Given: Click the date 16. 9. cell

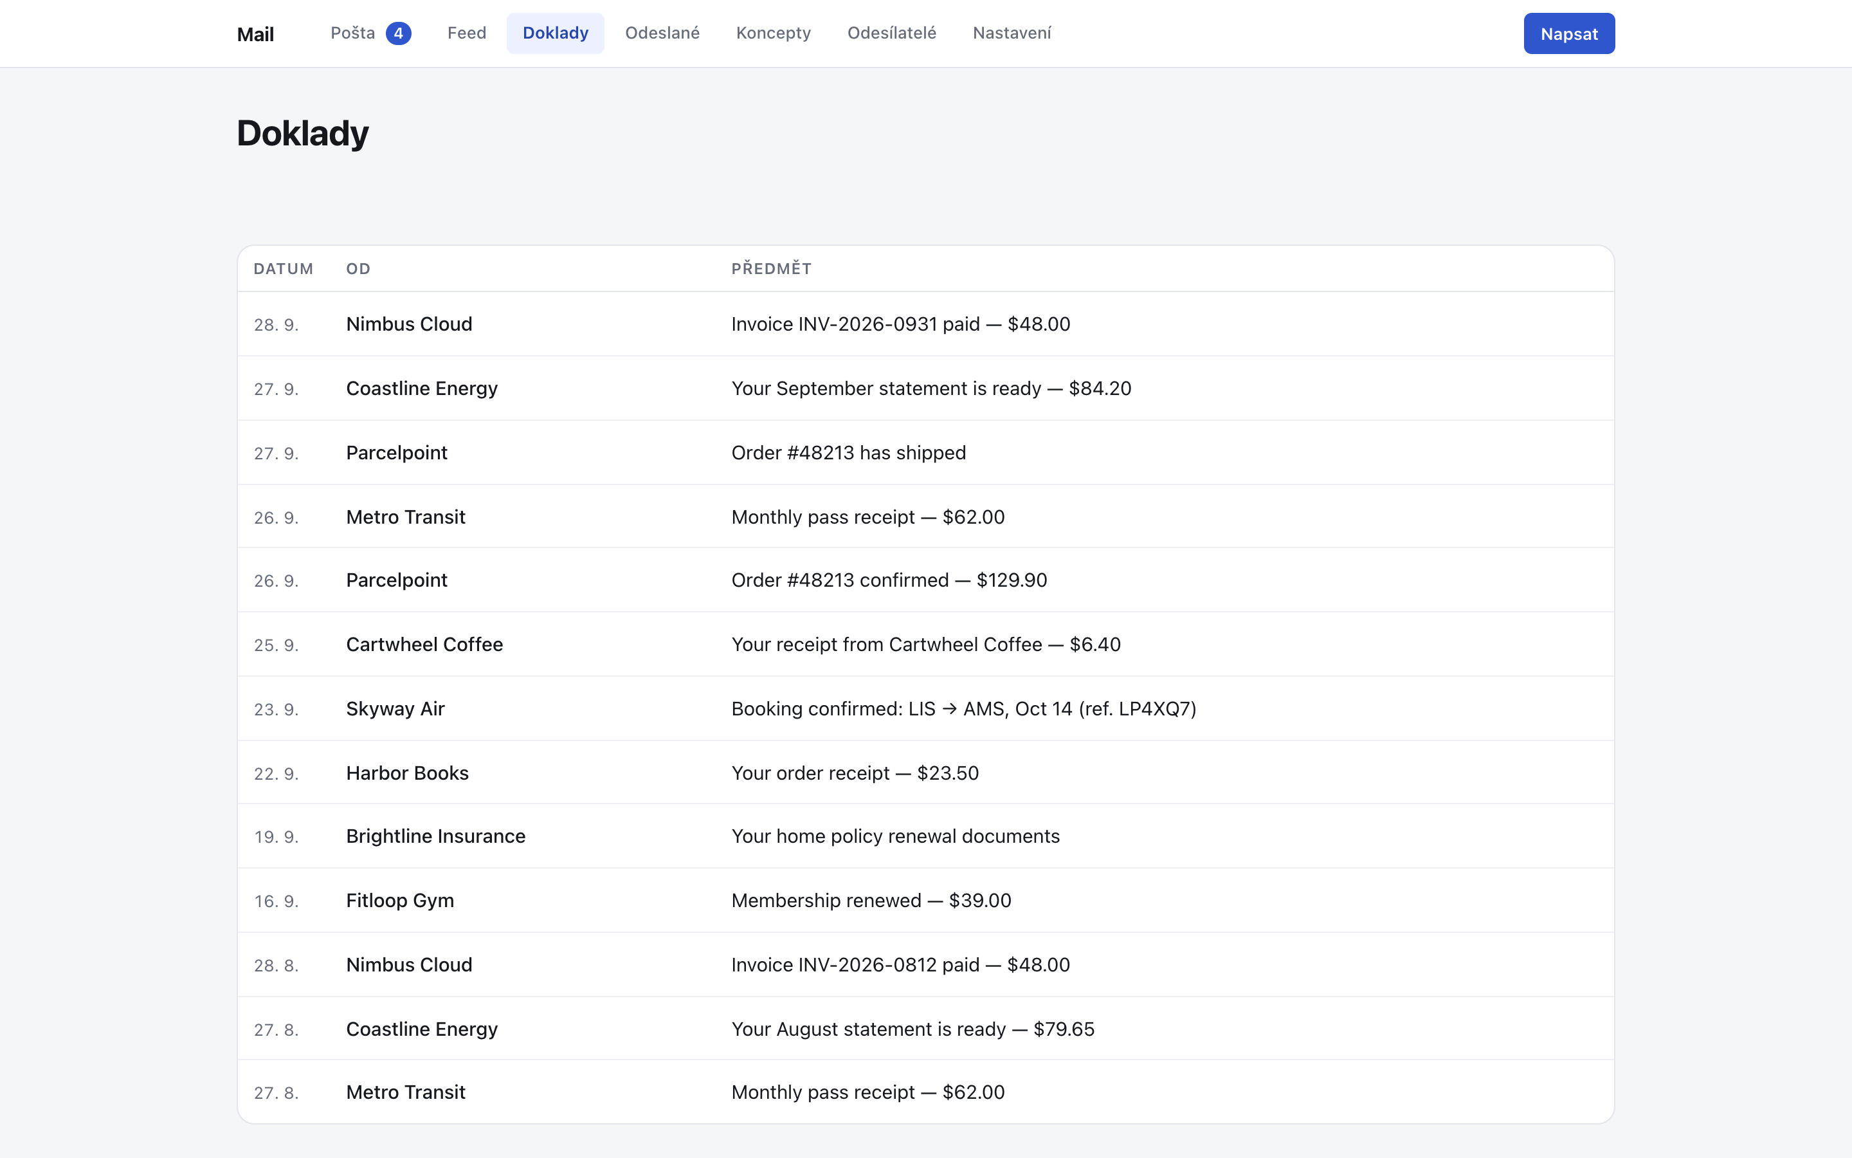Looking at the screenshot, I should (x=277, y=901).
